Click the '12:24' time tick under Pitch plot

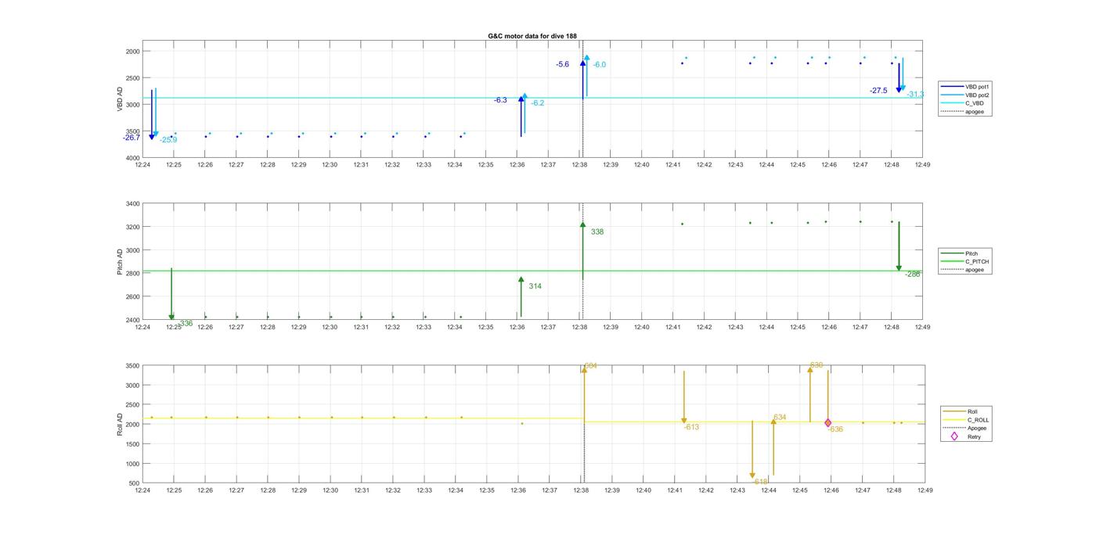[142, 327]
